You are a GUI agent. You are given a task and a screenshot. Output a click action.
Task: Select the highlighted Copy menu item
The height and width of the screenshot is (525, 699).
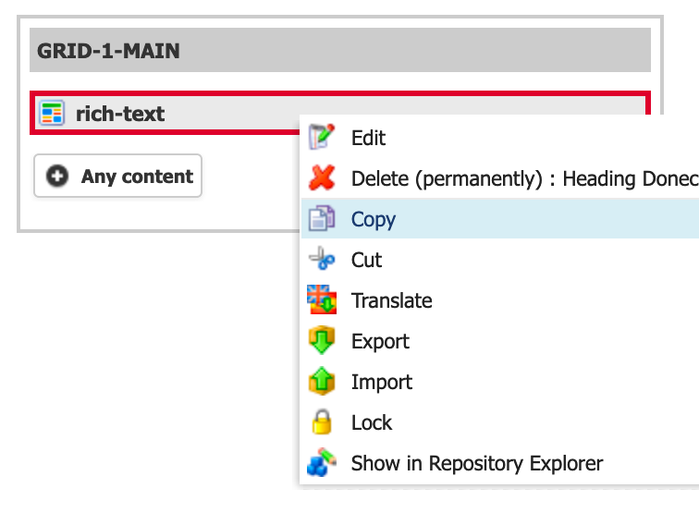tap(500, 219)
